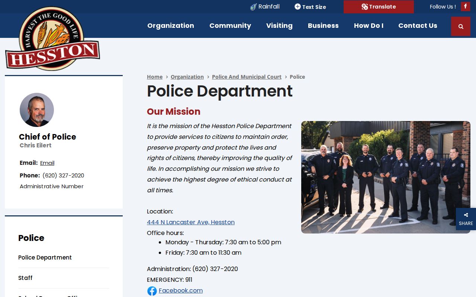
Task: Click the phone number (620) 327-2020 in sidebar
Action: pyautogui.click(x=63, y=176)
